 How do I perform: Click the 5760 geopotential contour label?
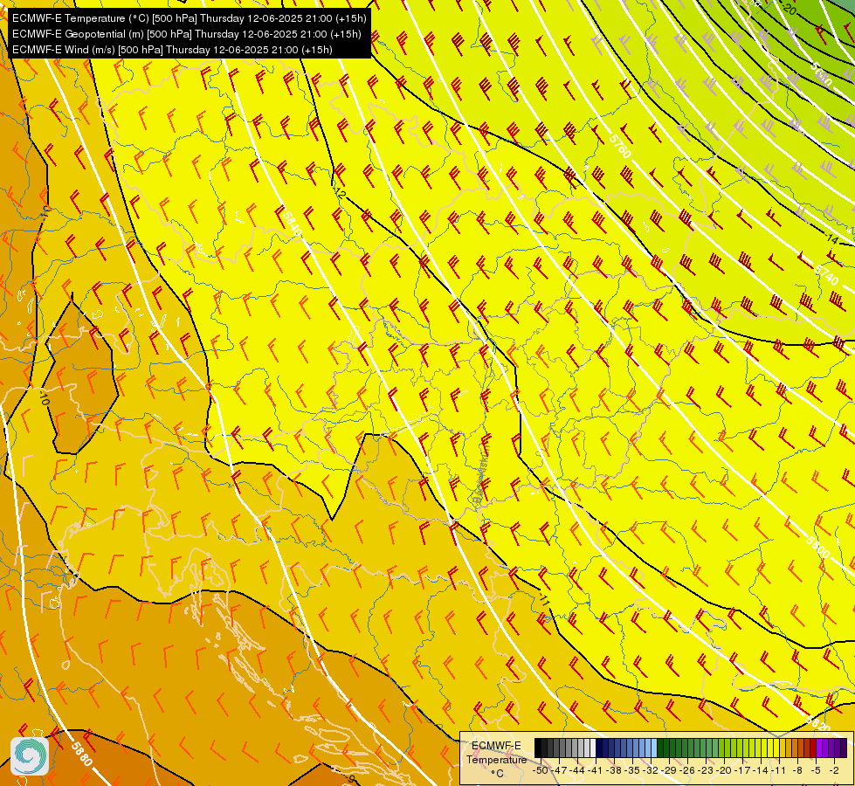[x=620, y=146]
